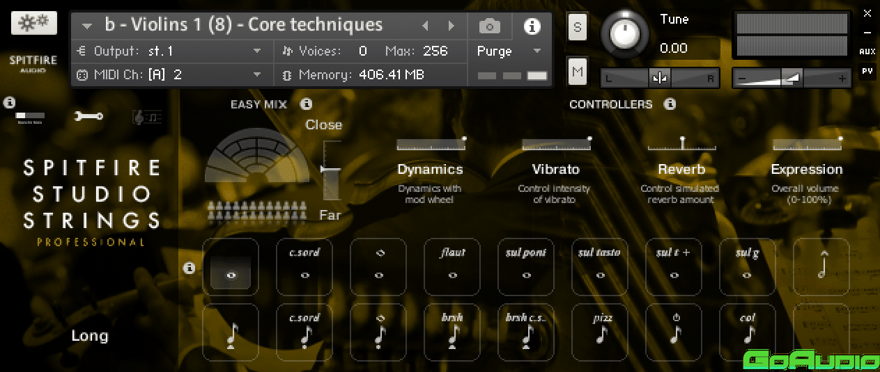Viewport: 880px width, 372px height.
Task: Click the Close/Far mix fader
Action: (332, 170)
